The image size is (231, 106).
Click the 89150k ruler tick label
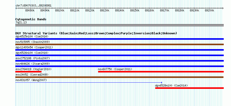point(135,10)
